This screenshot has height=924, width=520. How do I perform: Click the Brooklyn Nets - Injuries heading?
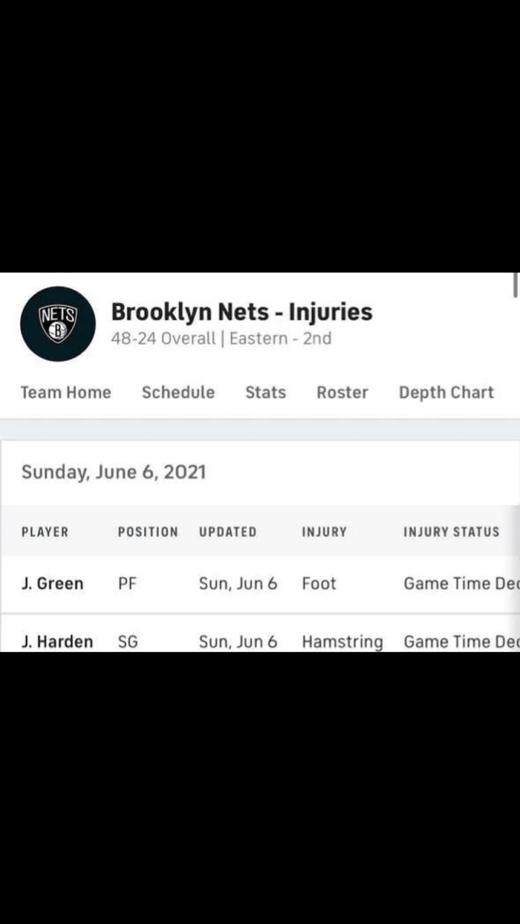tap(242, 312)
